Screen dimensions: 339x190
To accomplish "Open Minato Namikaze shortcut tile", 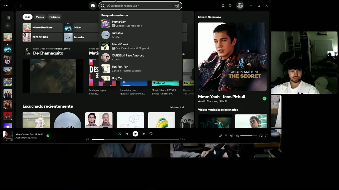I will coord(43,27).
